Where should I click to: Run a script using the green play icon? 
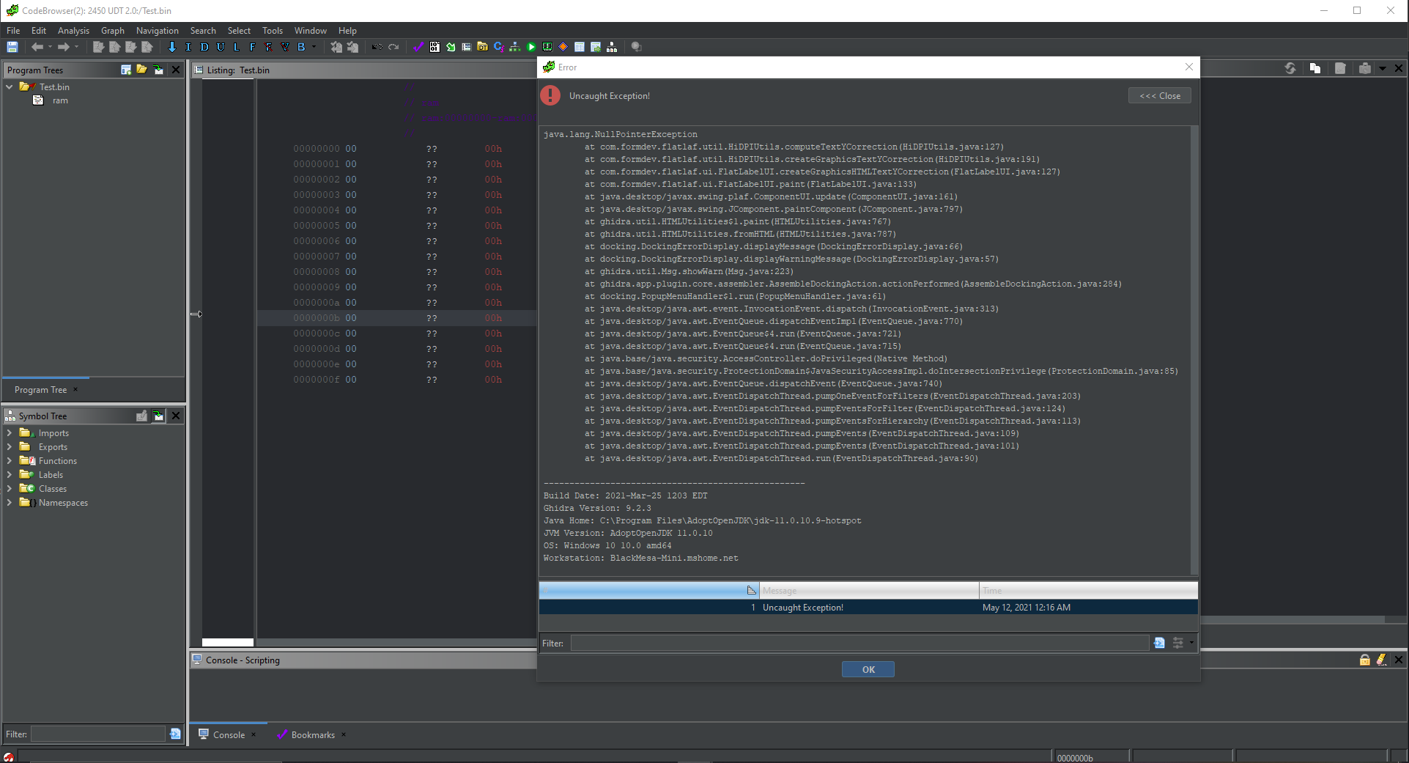pos(531,47)
